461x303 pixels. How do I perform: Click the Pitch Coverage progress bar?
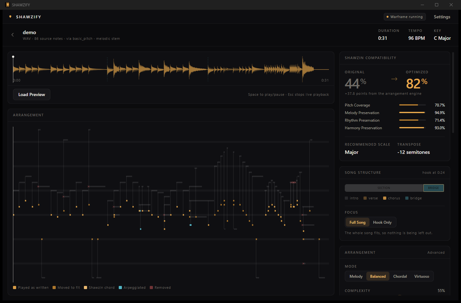412,105
